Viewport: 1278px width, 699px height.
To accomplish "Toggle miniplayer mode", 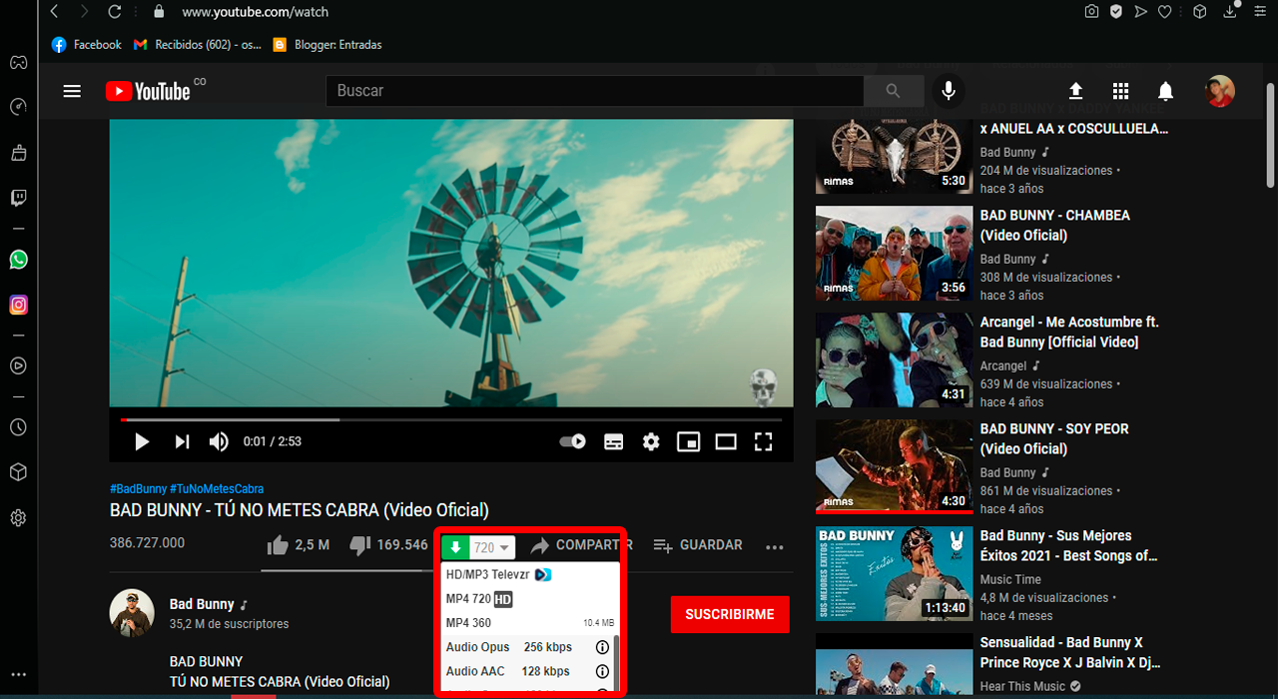I will tap(689, 441).
